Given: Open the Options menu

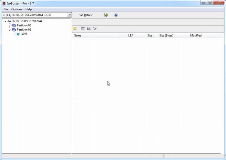Looking at the screenshot, I should click(17, 9).
